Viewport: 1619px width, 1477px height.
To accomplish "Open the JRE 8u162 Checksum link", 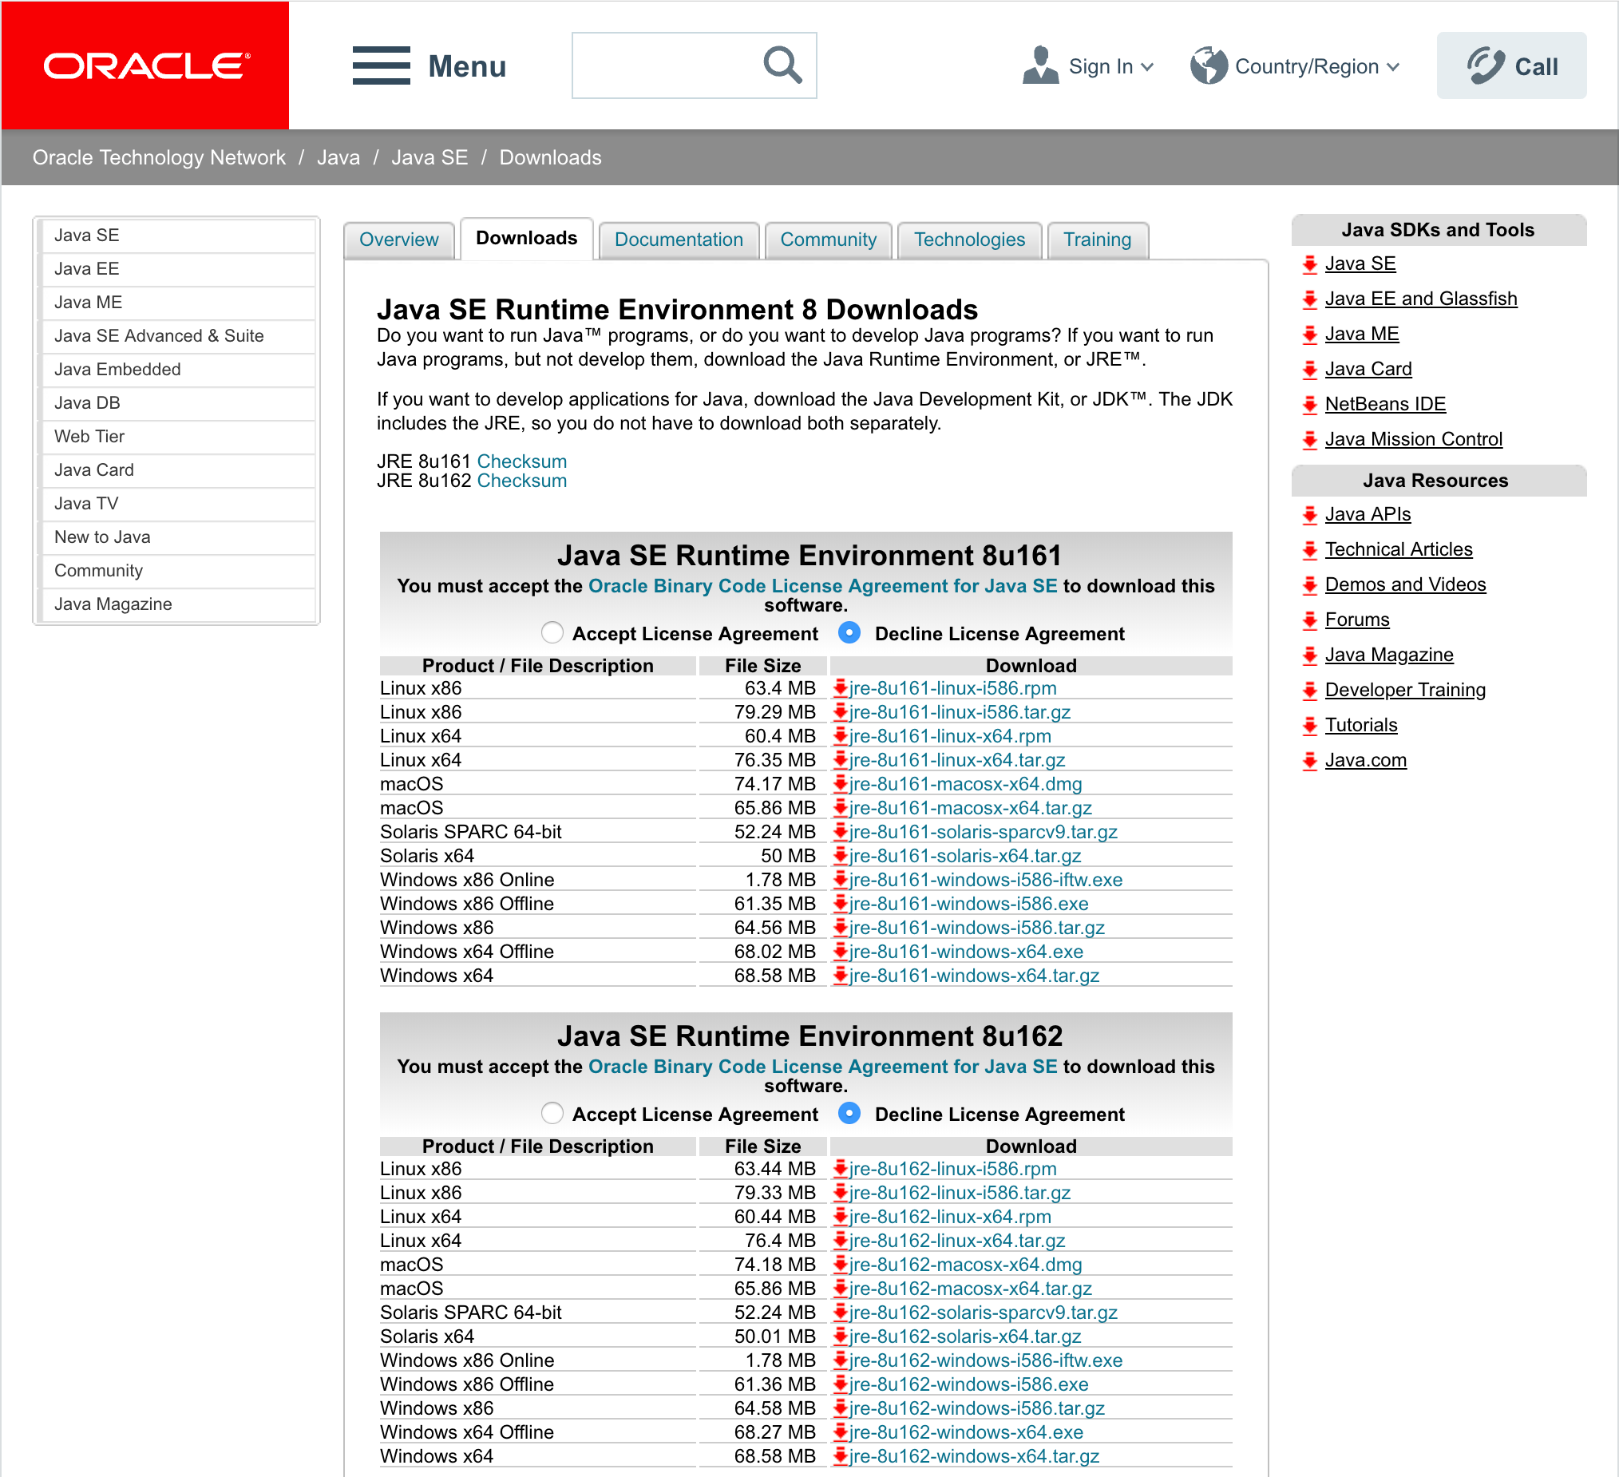I will 522,481.
